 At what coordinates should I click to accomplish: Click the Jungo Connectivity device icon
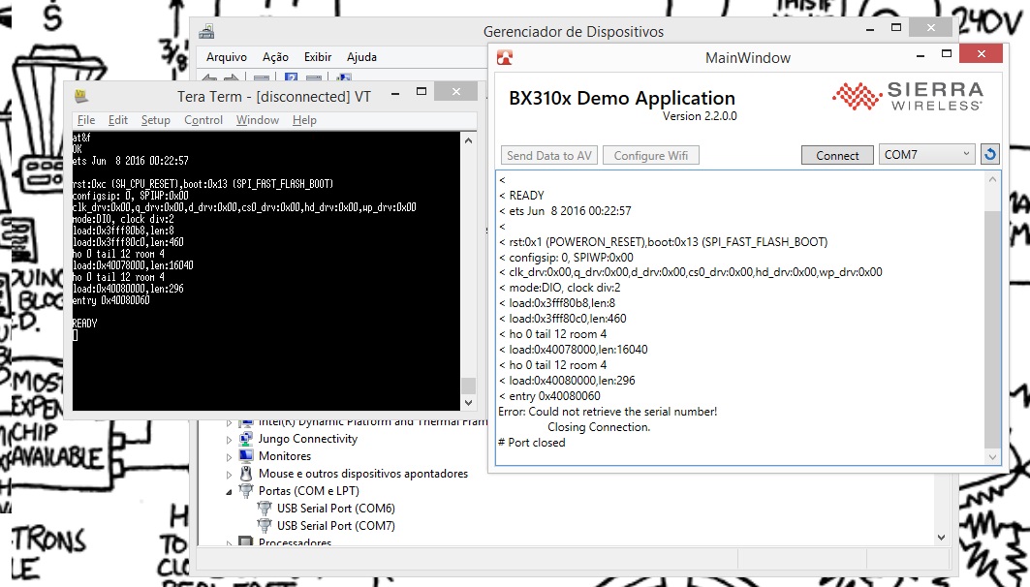coord(246,439)
